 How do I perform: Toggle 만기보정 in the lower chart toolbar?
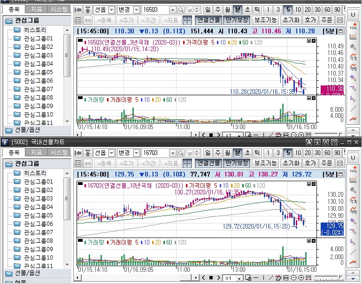click(x=236, y=163)
